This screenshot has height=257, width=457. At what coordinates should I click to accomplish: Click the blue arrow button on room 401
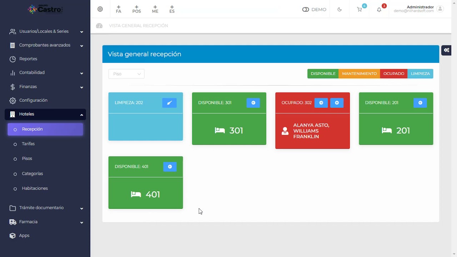click(170, 167)
